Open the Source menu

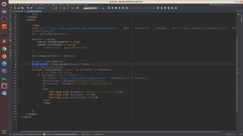35,5
